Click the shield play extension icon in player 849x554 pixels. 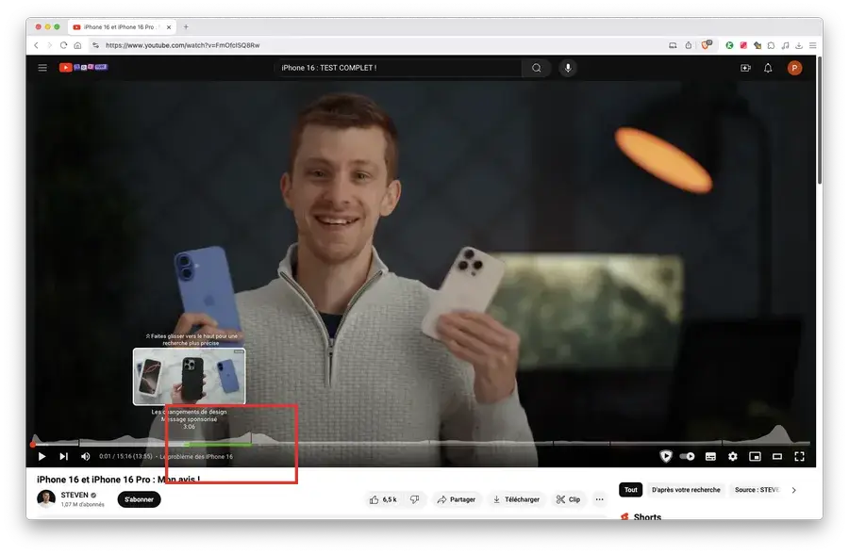(x=665, y=456)
